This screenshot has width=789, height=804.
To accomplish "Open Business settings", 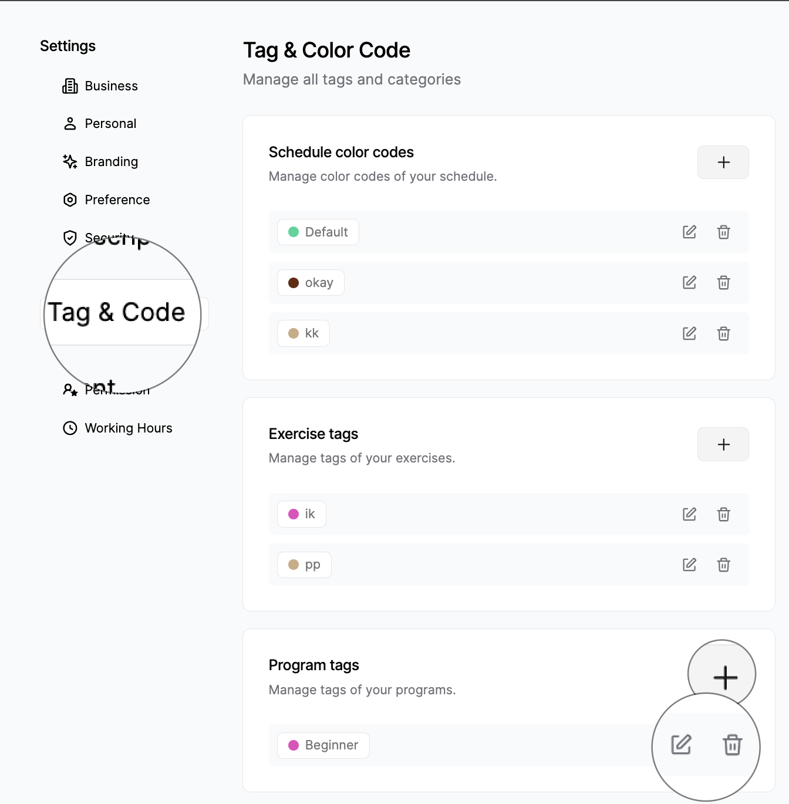I will [111, 86].
